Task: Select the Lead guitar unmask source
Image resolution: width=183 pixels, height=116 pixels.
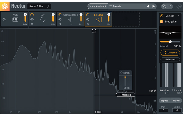Action: click(x=171, y=22)
